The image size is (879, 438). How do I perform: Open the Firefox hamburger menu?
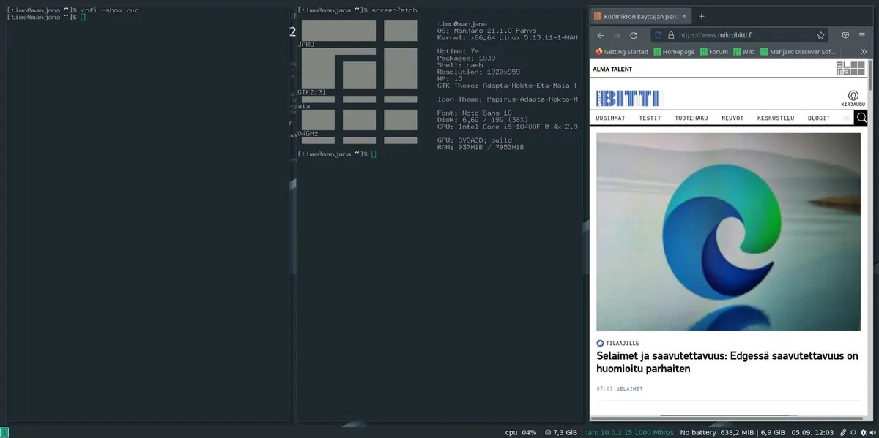click(862, 35)
